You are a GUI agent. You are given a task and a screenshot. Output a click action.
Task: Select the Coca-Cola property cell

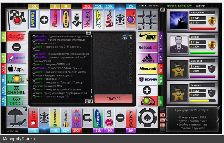[x=16, y=37]
